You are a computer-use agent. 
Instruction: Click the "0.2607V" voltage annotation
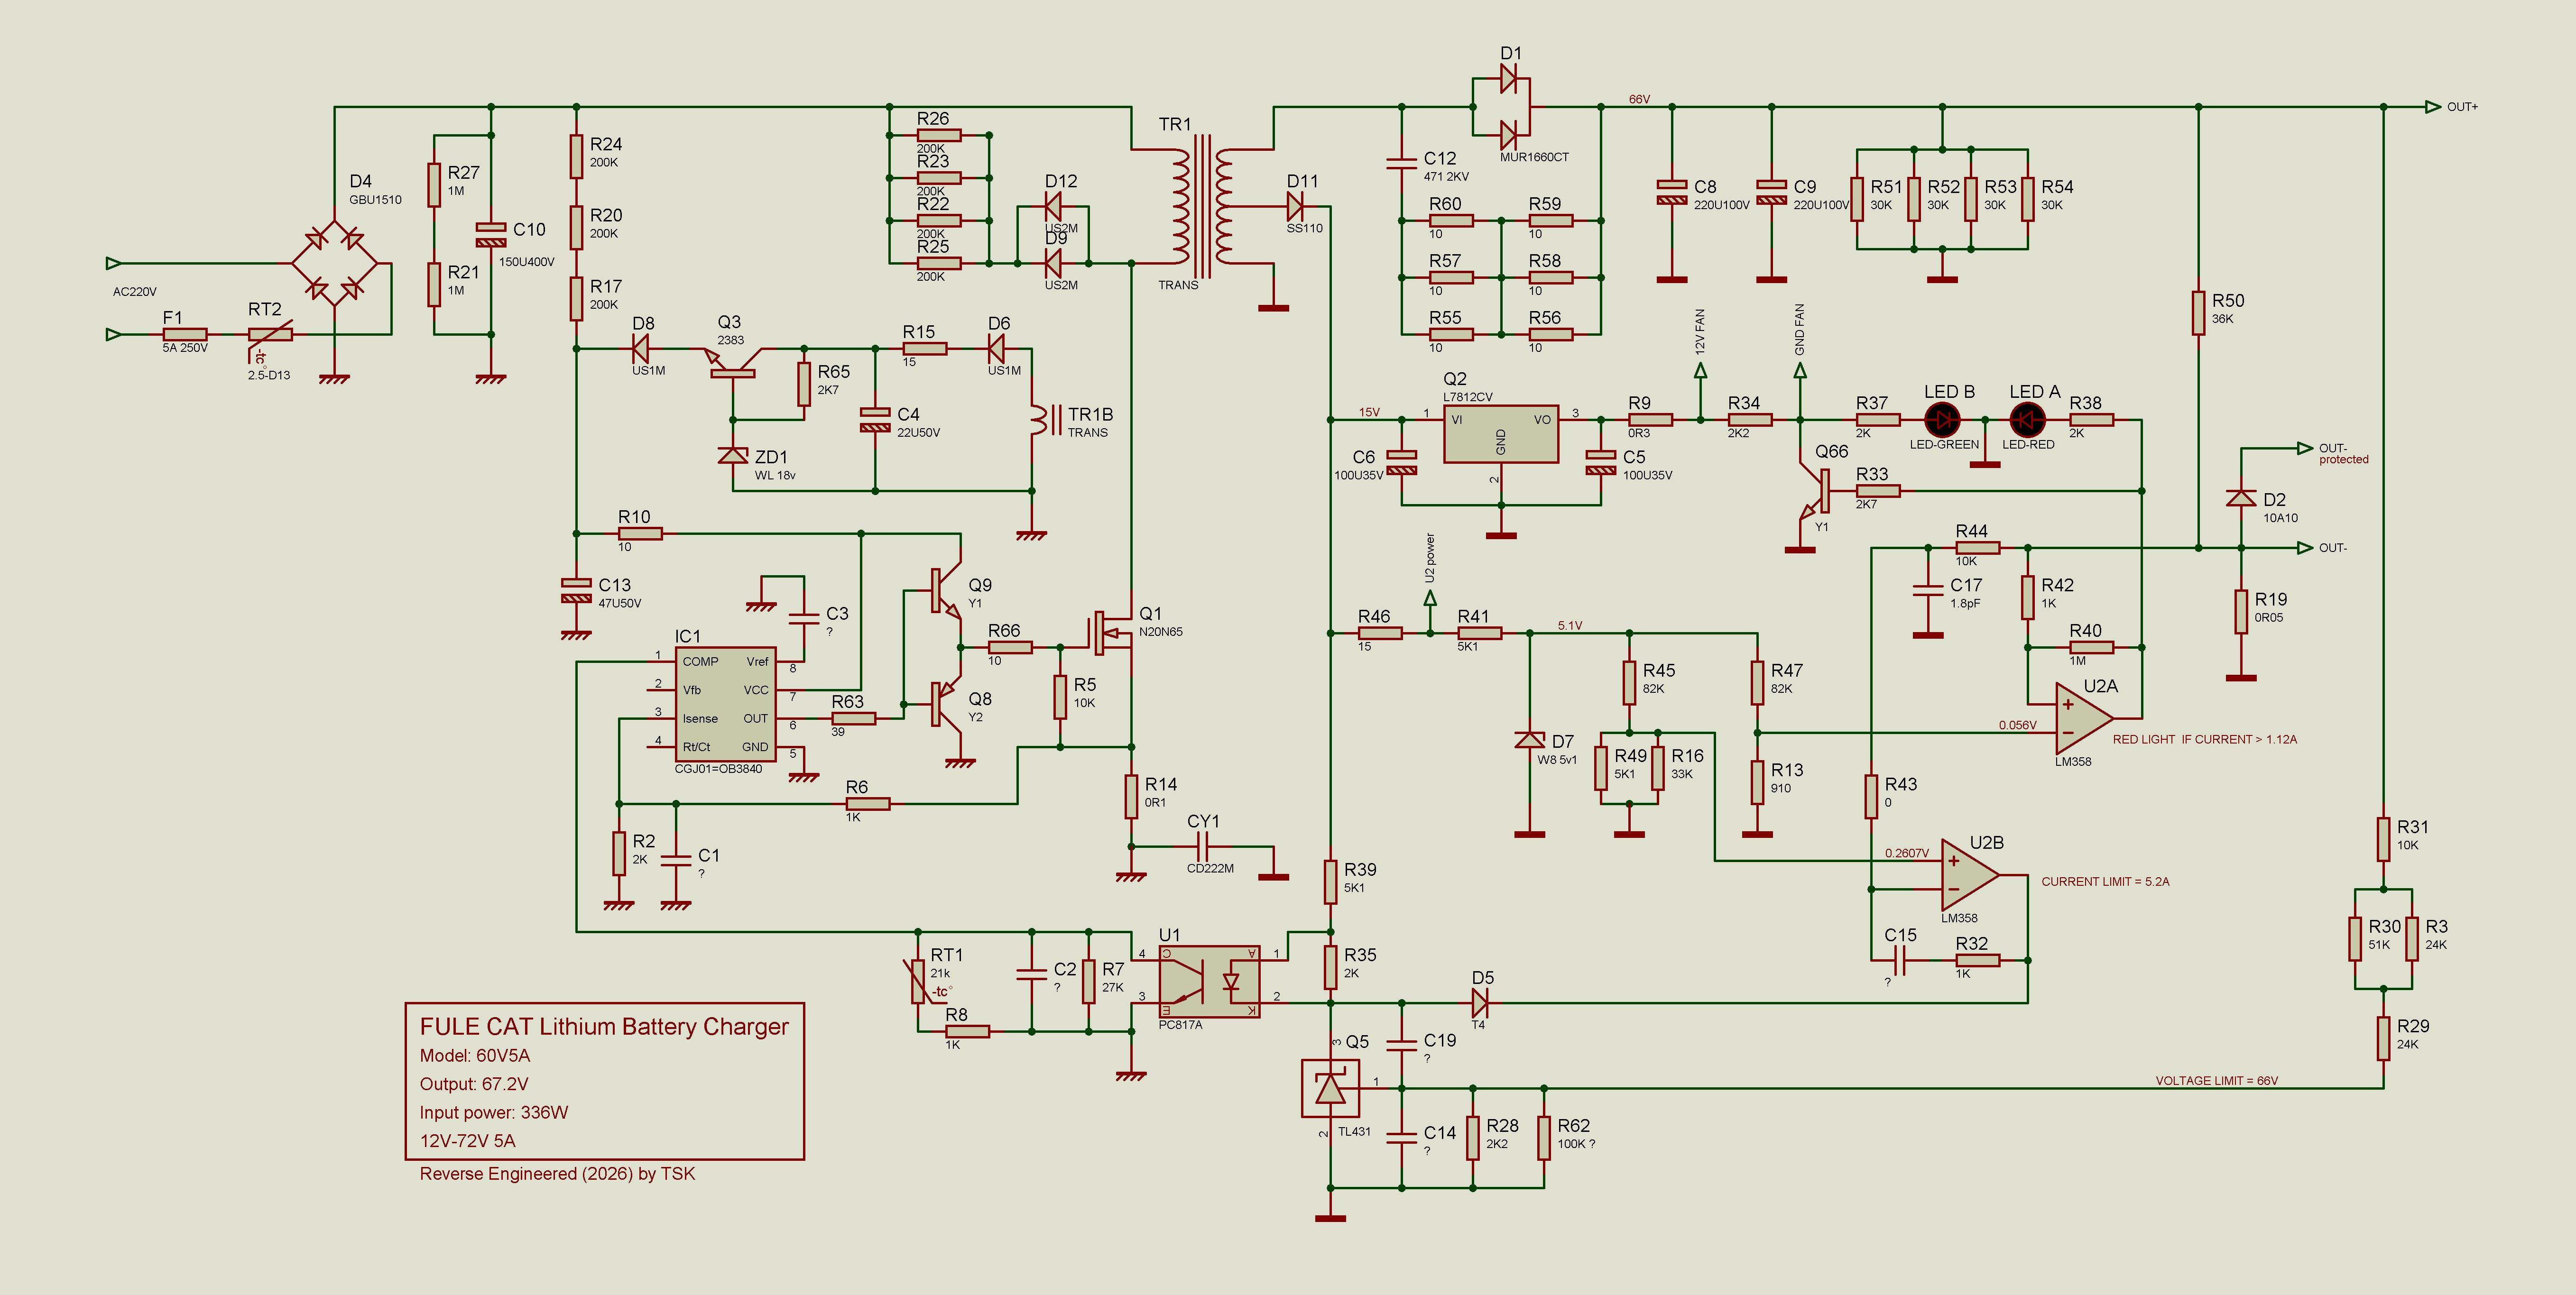click(1907, 854)
